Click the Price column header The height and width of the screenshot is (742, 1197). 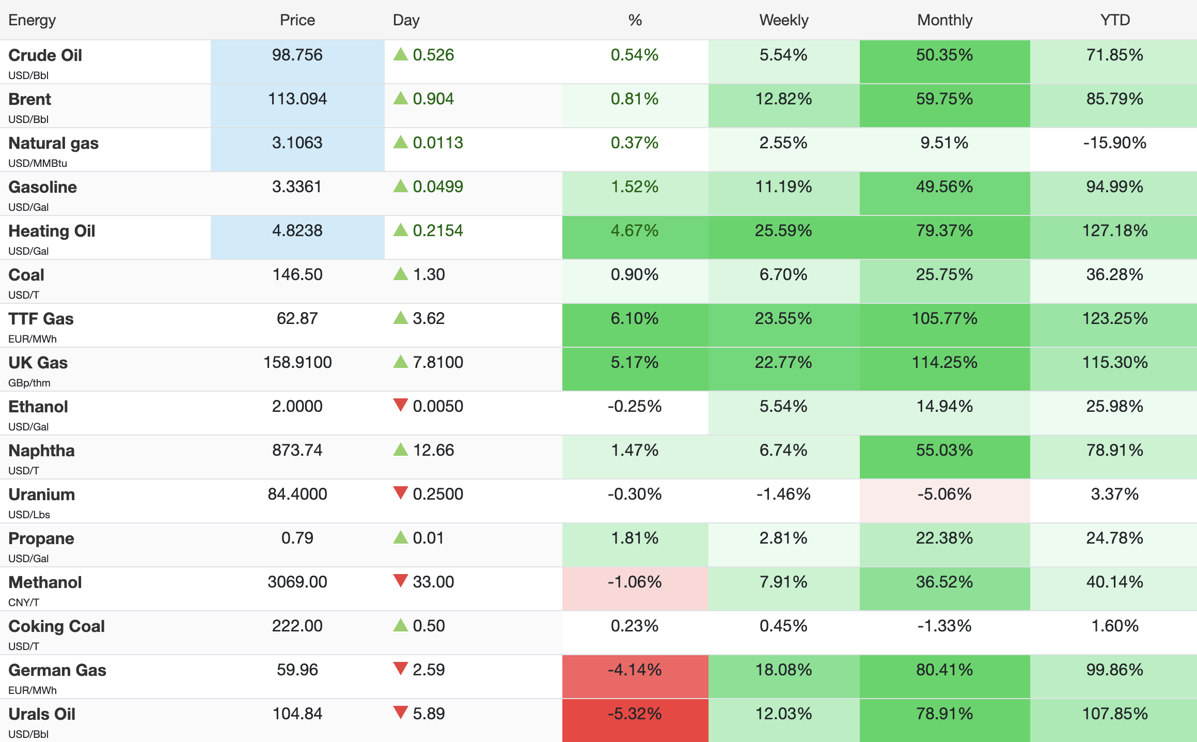coord(297,20)
